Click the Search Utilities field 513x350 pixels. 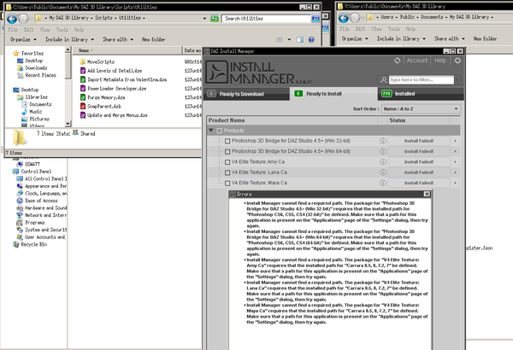point(266,19)
